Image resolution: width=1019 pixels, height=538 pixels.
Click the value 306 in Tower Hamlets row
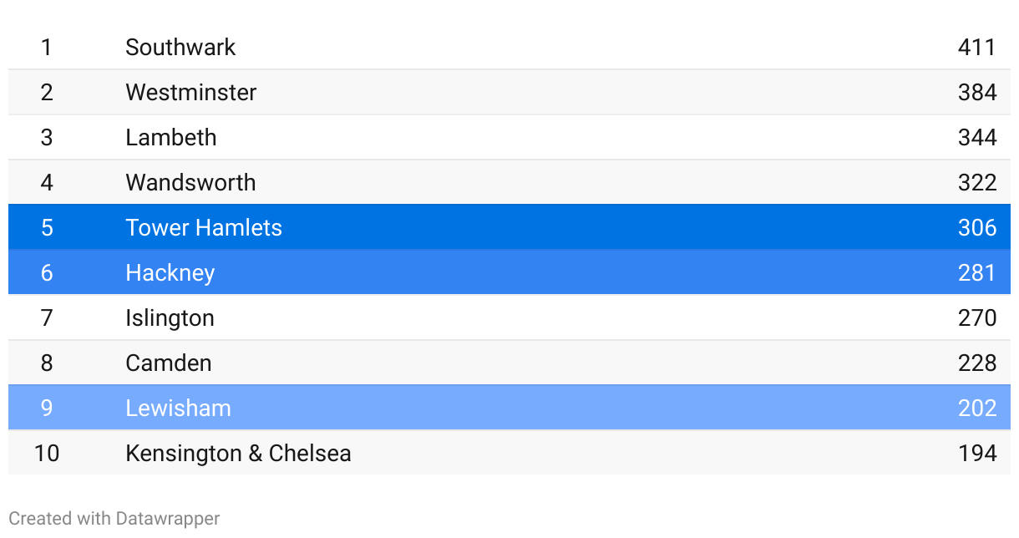pos(976,228)
